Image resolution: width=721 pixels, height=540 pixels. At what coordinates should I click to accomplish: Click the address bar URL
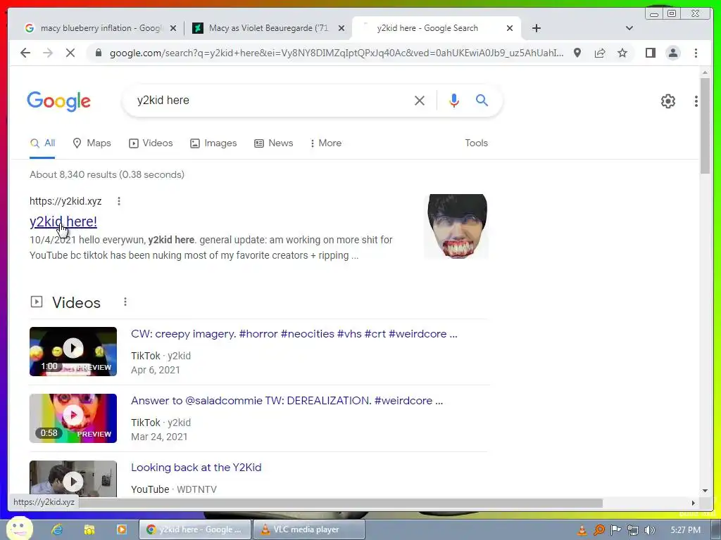[x=336, y=53]
